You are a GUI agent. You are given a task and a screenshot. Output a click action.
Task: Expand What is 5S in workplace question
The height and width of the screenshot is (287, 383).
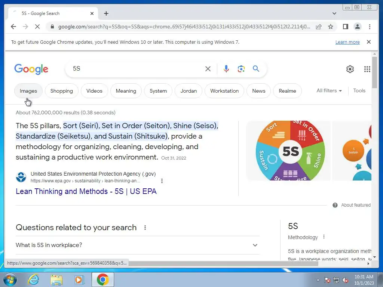tap(137, 245)
